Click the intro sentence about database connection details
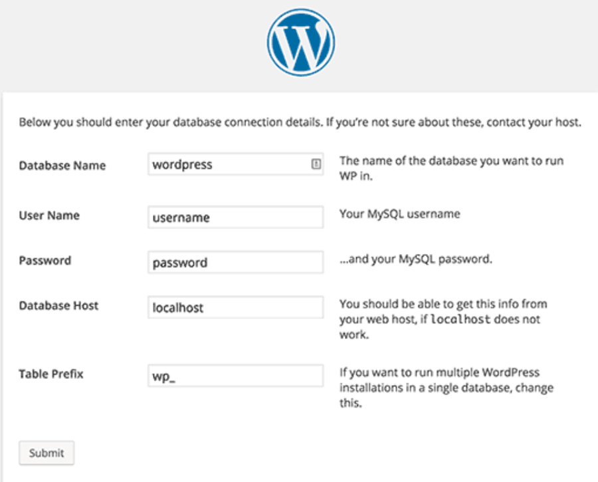598x482 pixels. pos(300,123)
